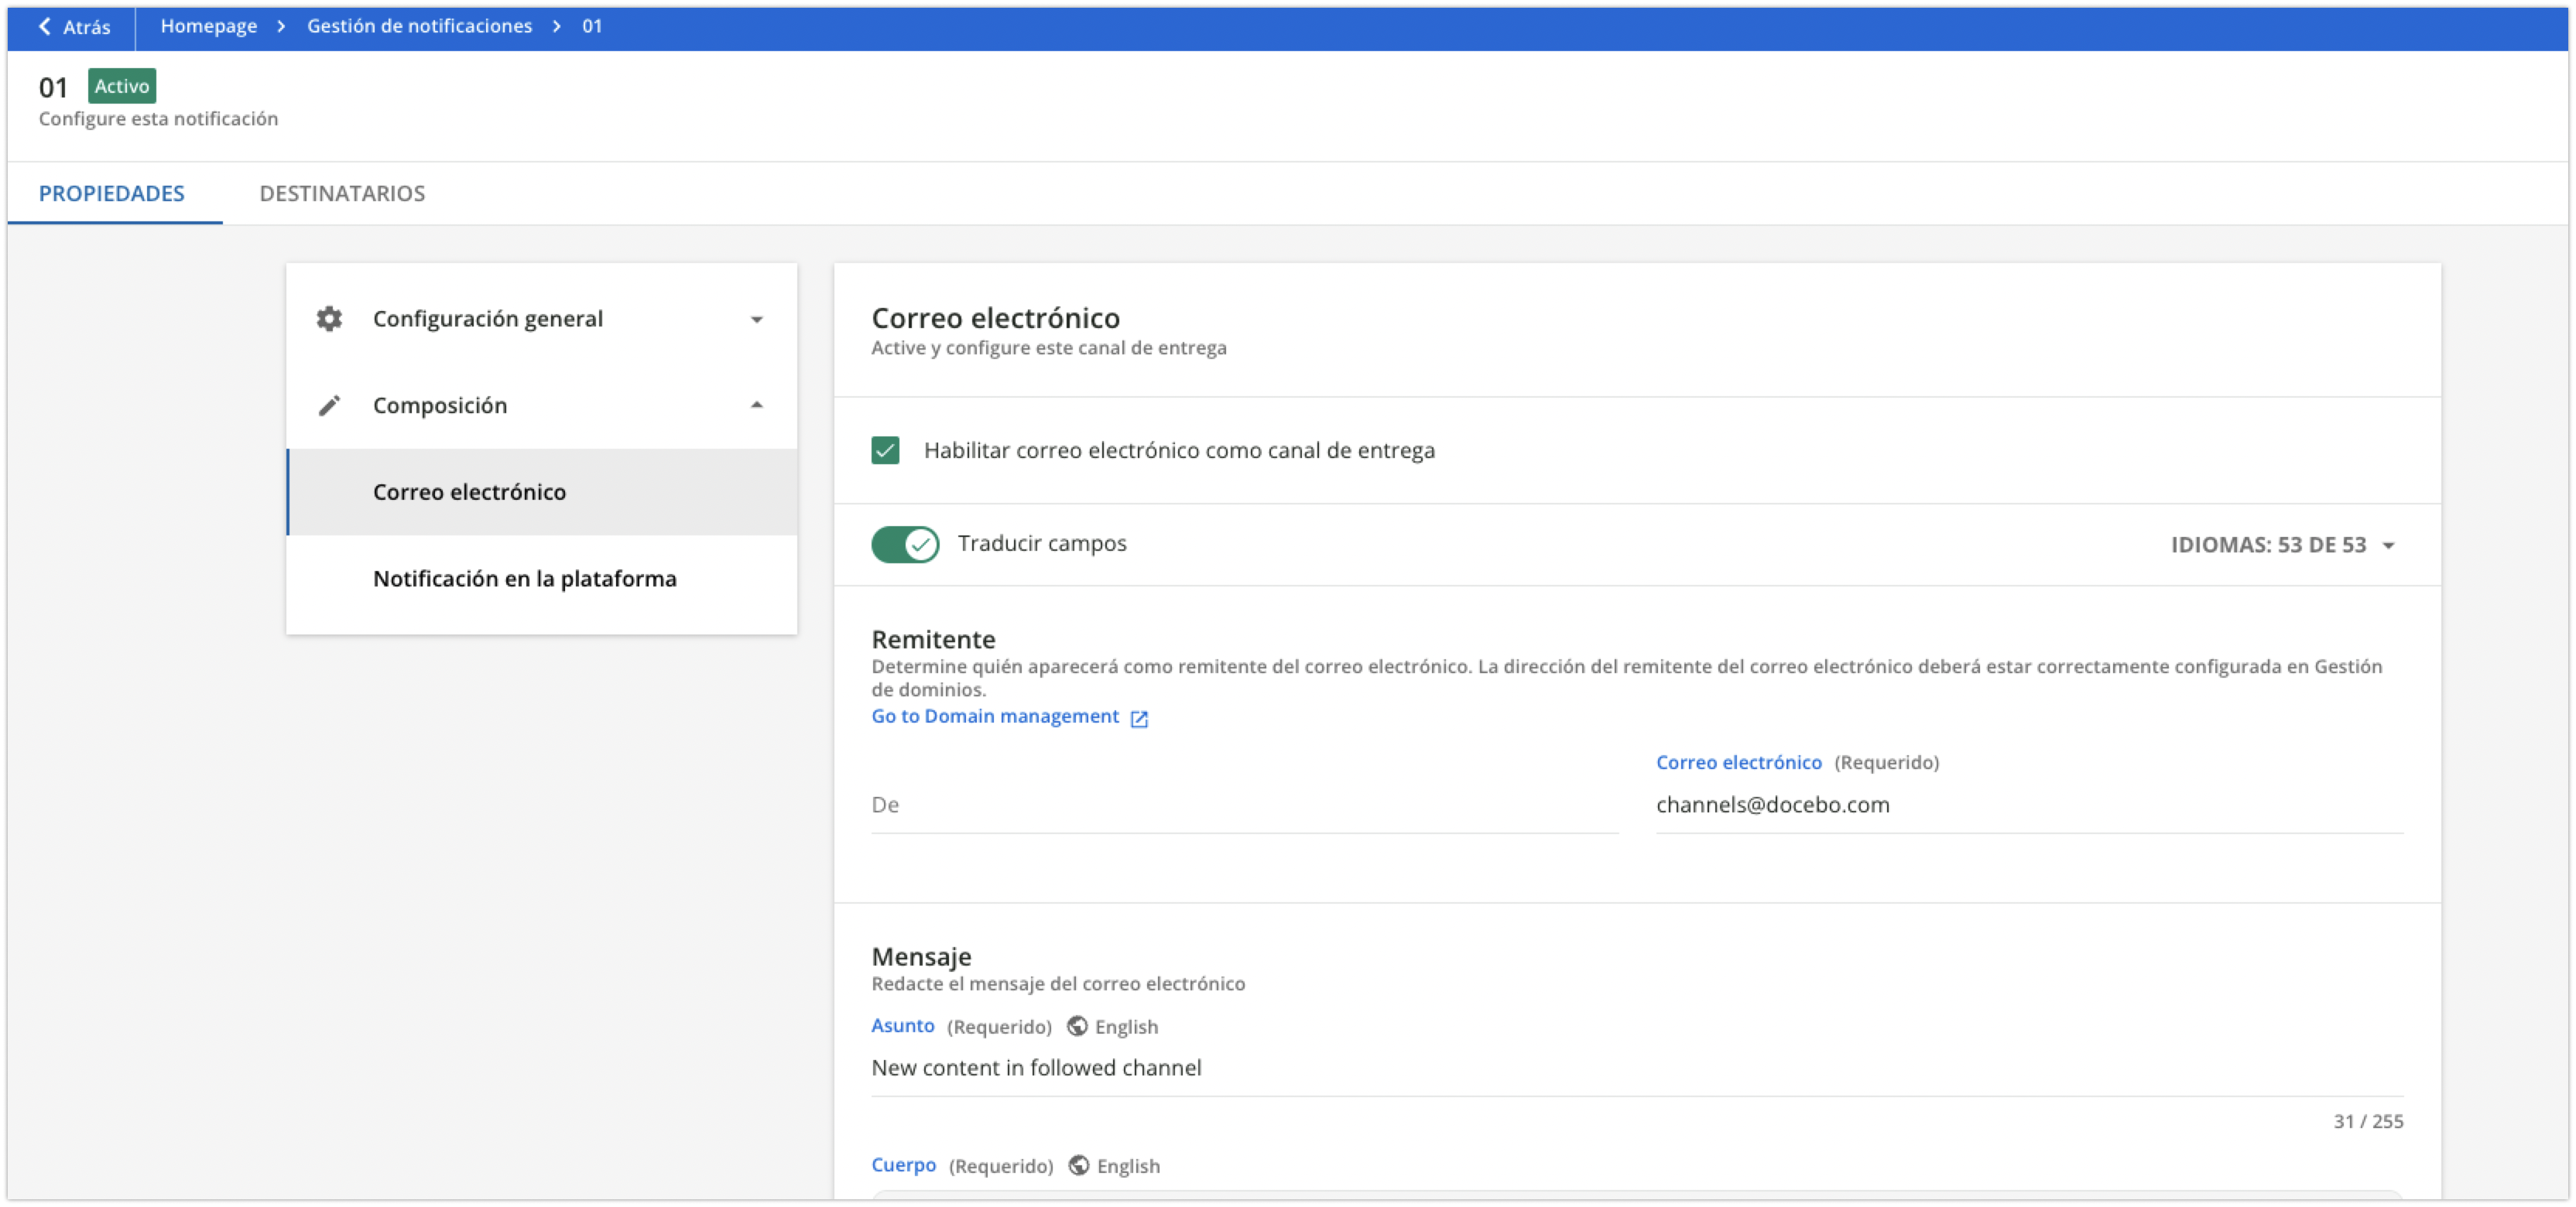Screen dimensions: 2576x1207
Task: Switch to the PROPIEDADES tab
Action: pos(112,193)
